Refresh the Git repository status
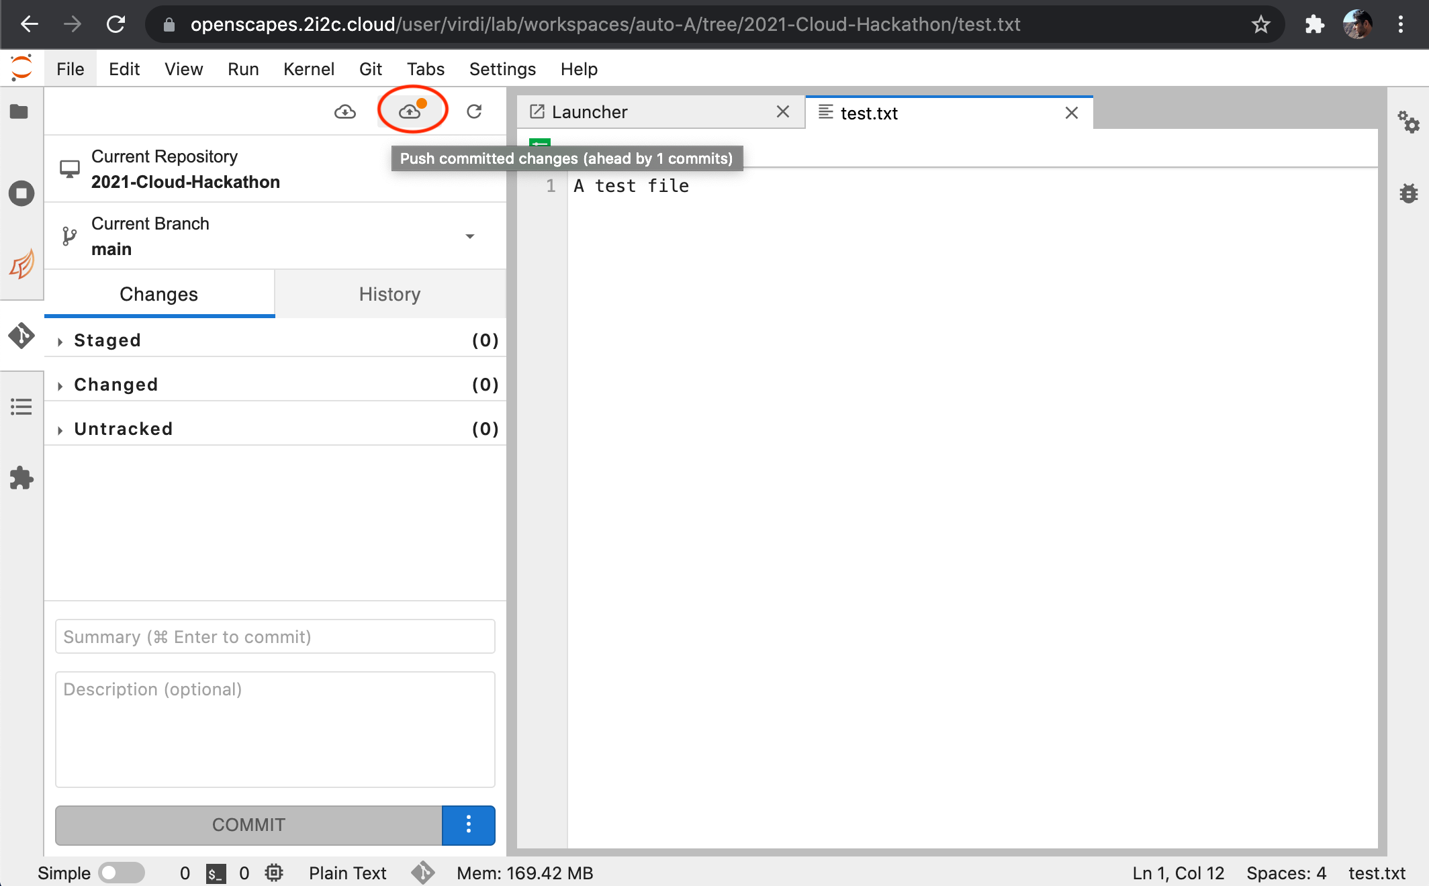This screenshot has height=886, width=1429. point(474,111)
